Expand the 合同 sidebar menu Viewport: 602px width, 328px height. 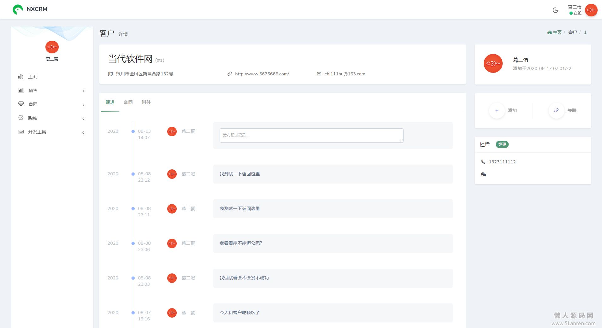point(33,104)
